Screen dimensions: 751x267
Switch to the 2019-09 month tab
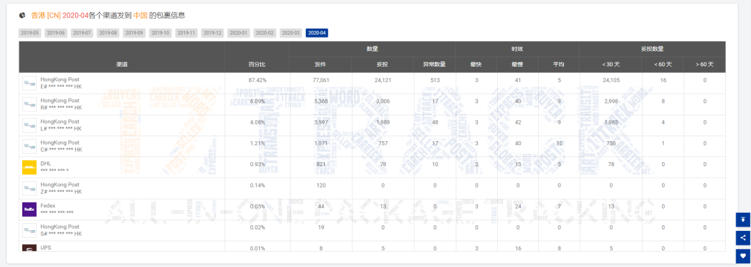pyautogui.click(x=134, y=33)
